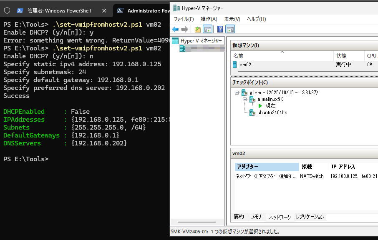Switch to the メモリ tab

pos(256,217)
